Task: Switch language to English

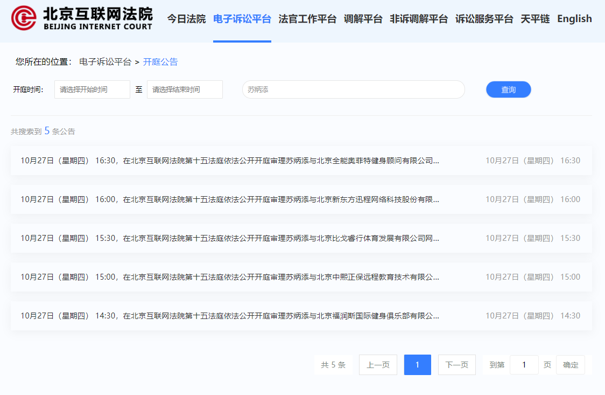Action: point(574,19)
